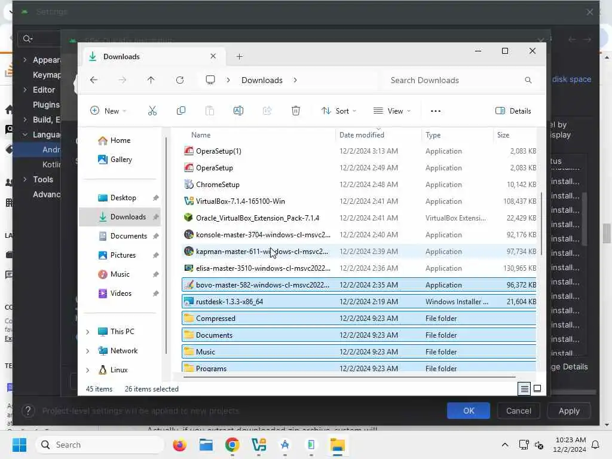612x459 pixels.
Task: Open the Sort dropdown
Action: [339, 111]
